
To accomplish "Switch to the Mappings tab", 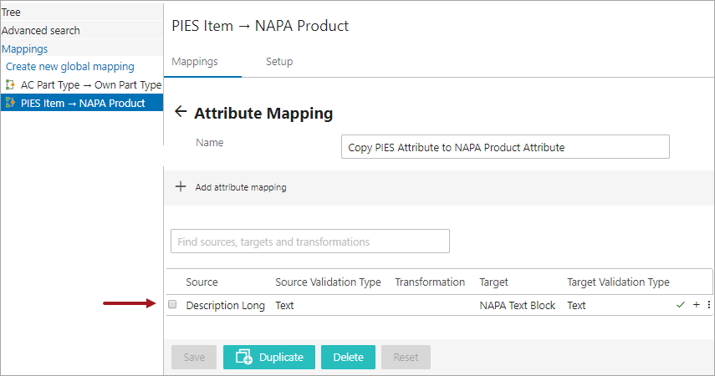I will 195,62.
